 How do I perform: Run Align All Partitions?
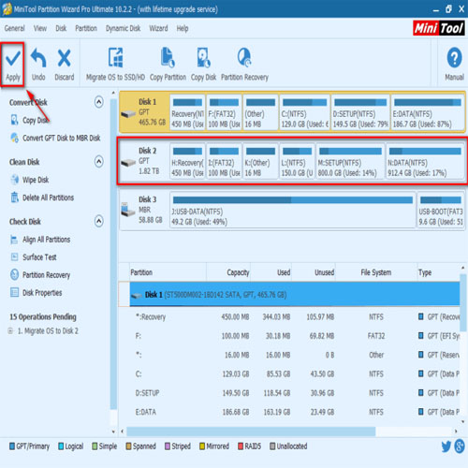(40, 240)
